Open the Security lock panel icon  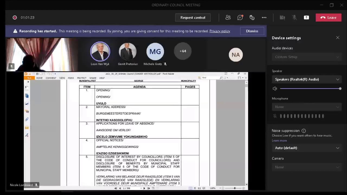point(27,127)
